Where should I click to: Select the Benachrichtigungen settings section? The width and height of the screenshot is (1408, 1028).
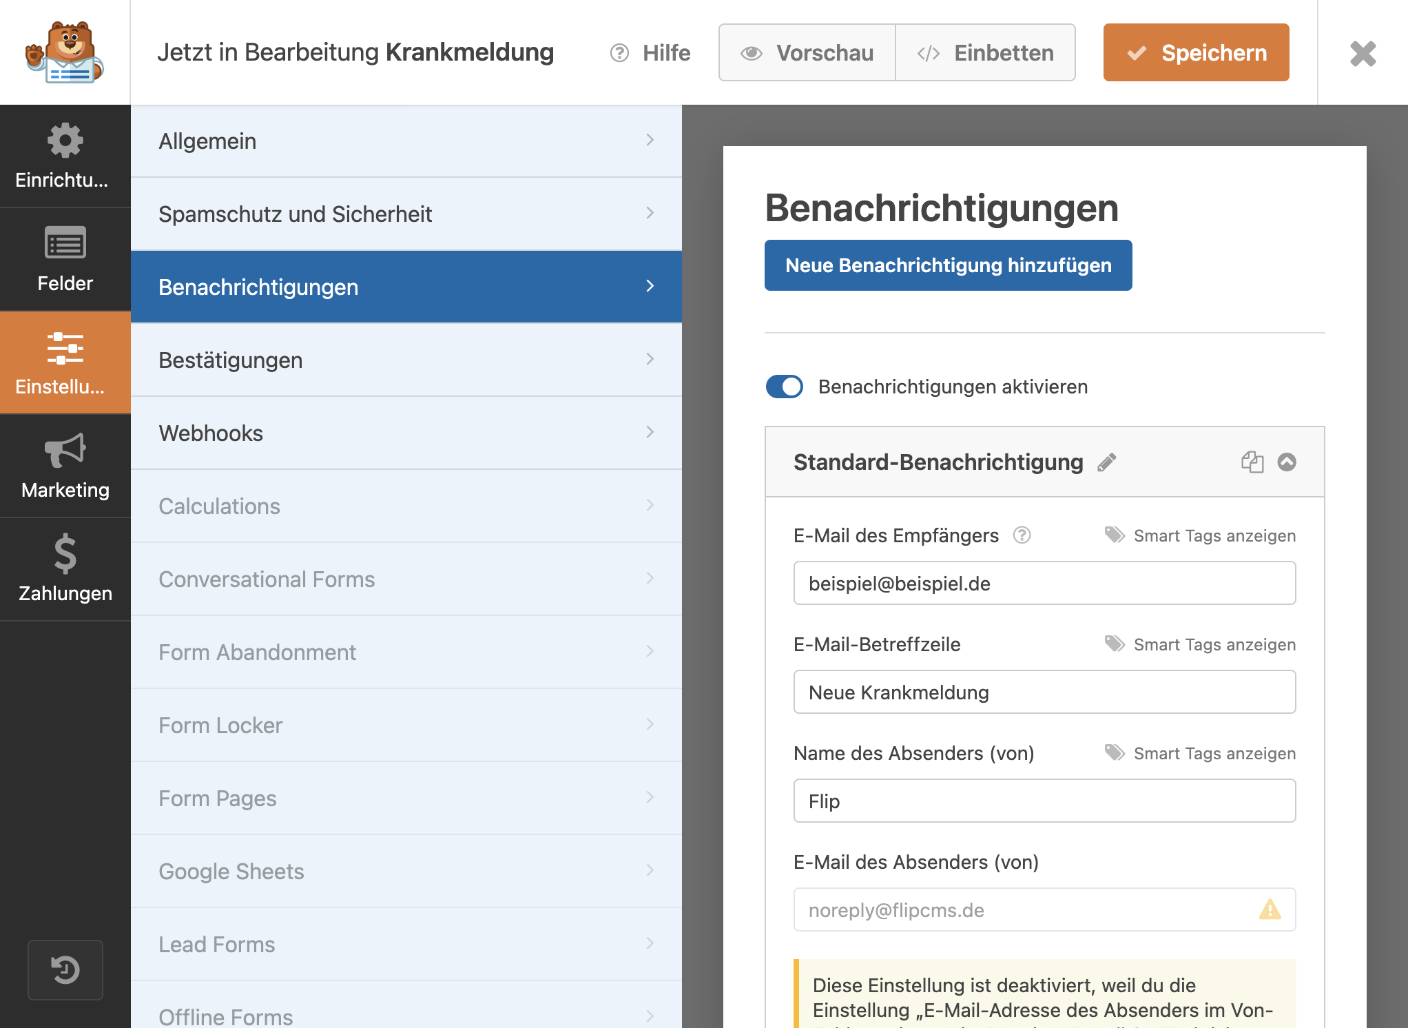406,287
